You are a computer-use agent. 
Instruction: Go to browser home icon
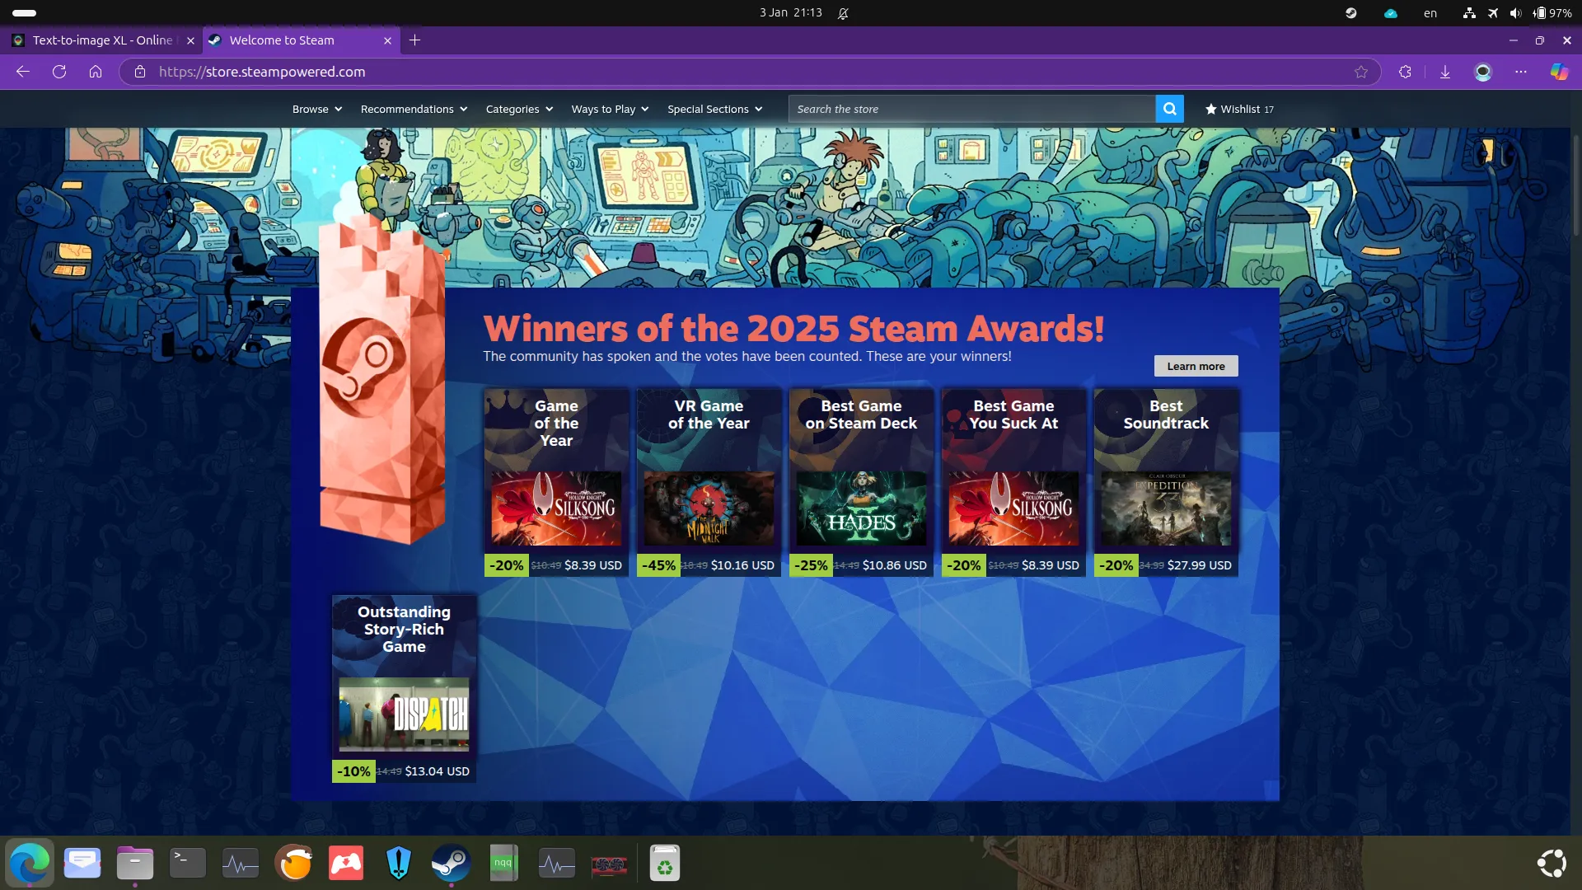[96, 72]
